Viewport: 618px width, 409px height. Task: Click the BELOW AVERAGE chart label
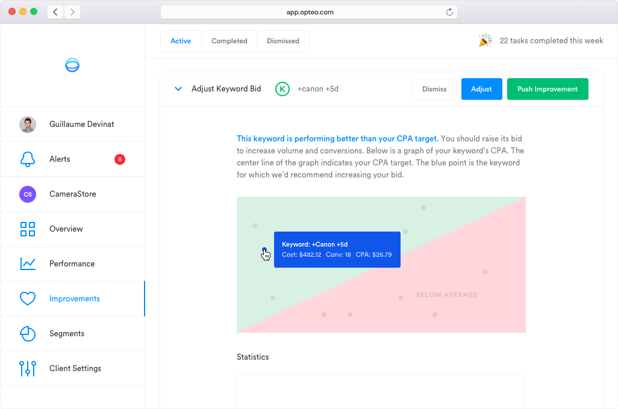tap(446, 295)
